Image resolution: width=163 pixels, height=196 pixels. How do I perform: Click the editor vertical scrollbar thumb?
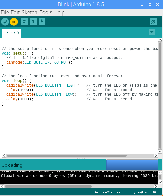[x=160, y=96]
